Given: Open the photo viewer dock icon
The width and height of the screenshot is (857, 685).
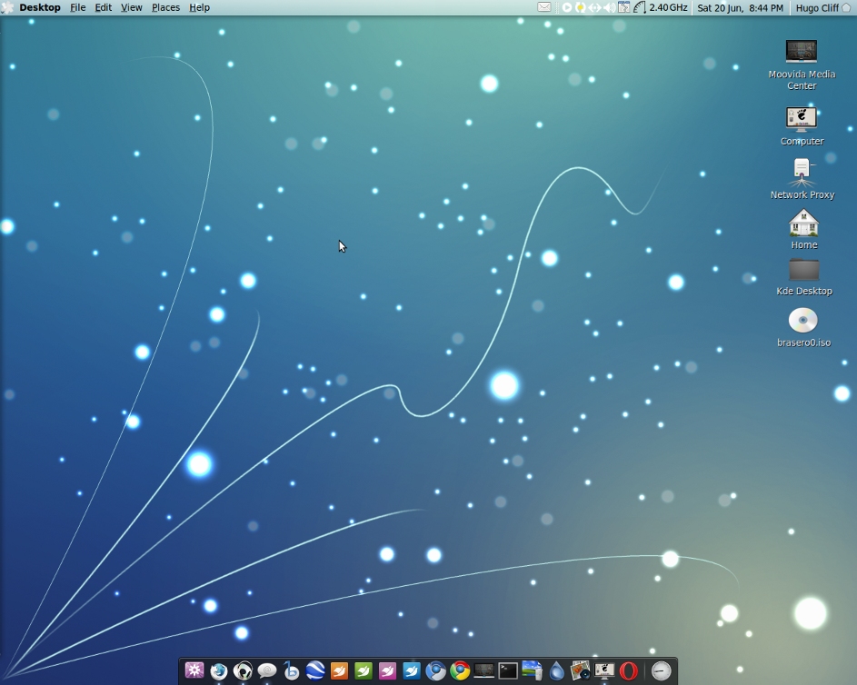Looking at the screenshot, I should coord(581,670).
